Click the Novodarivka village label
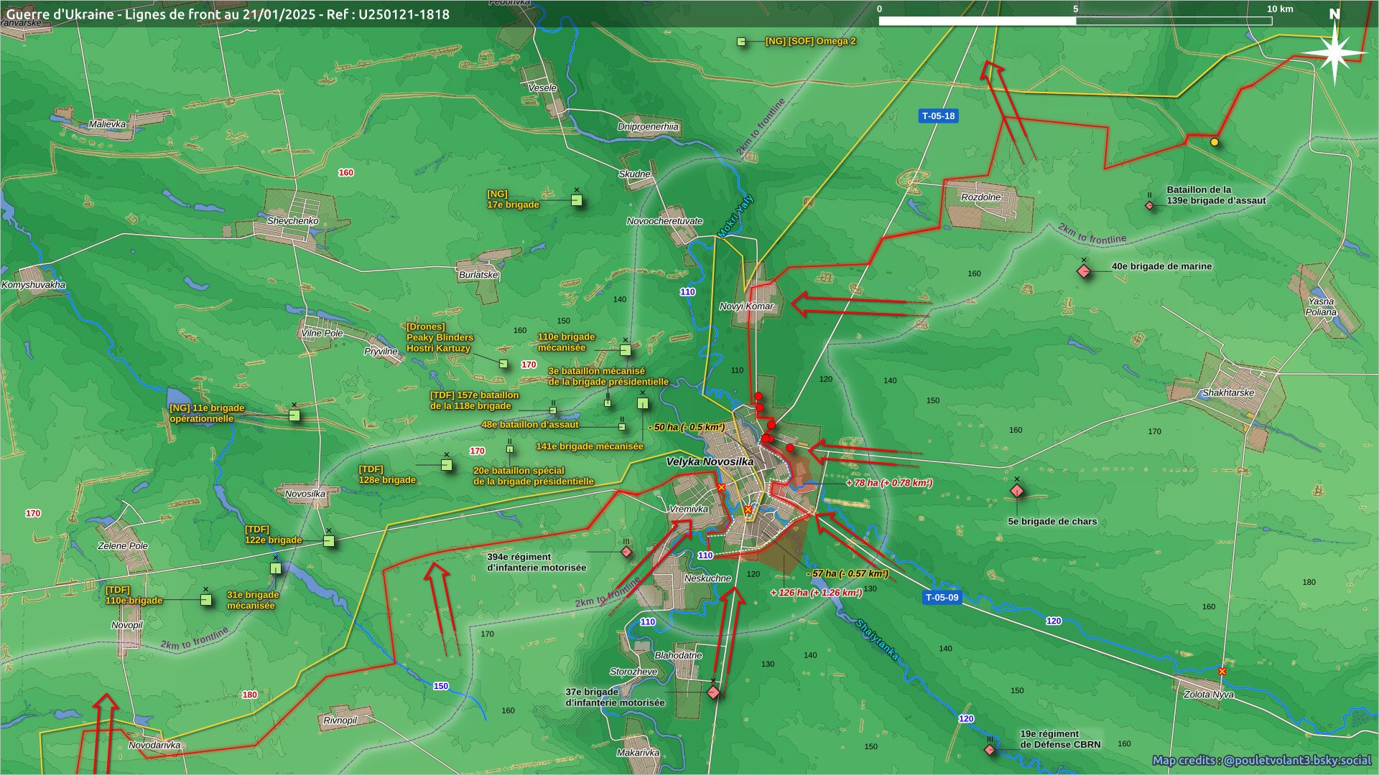This screenshot has width=1379, height=775. (x=154, y=746)
